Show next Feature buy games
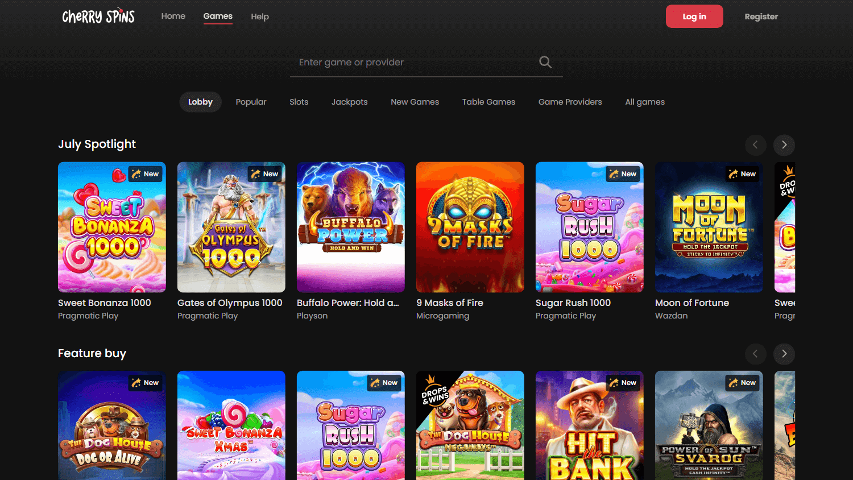Viewport: 853px width, 480px height. 784,354
